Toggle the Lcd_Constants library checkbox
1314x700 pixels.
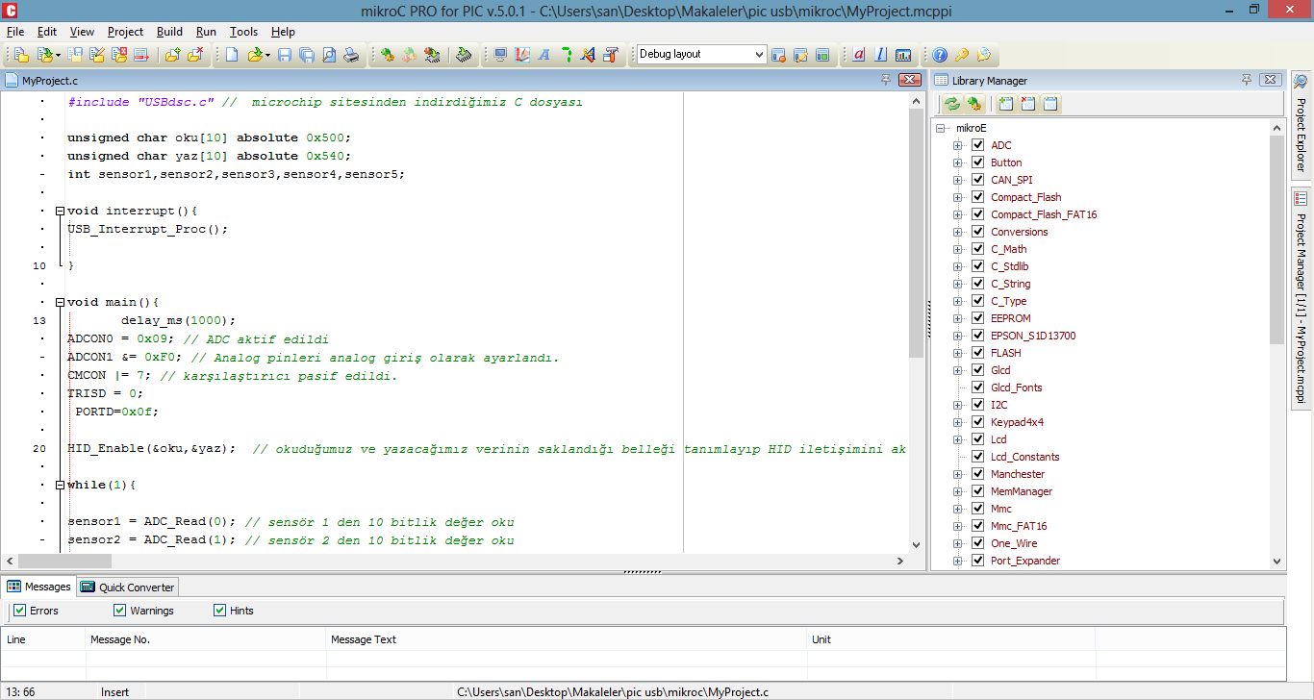point(978,457)
